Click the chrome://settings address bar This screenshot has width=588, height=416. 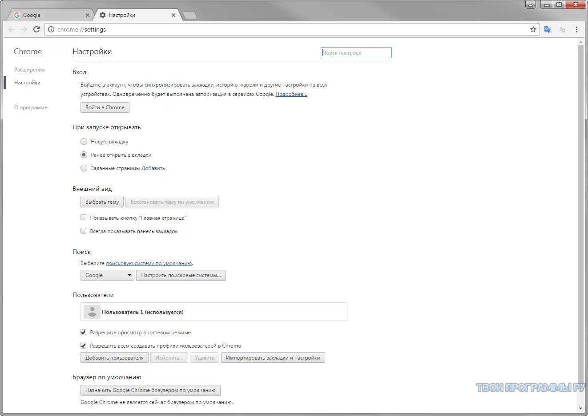[292, 29]
